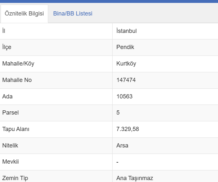Click the Ana Taşınmaz value

[x=135, y=178]
